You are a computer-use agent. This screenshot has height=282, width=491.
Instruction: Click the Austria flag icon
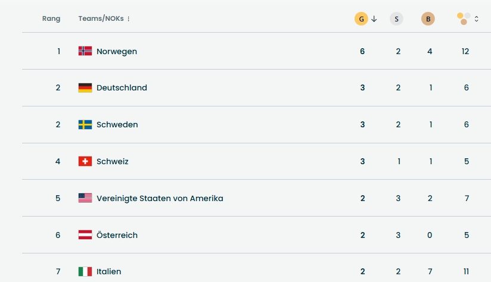click(x=85, y=235)
